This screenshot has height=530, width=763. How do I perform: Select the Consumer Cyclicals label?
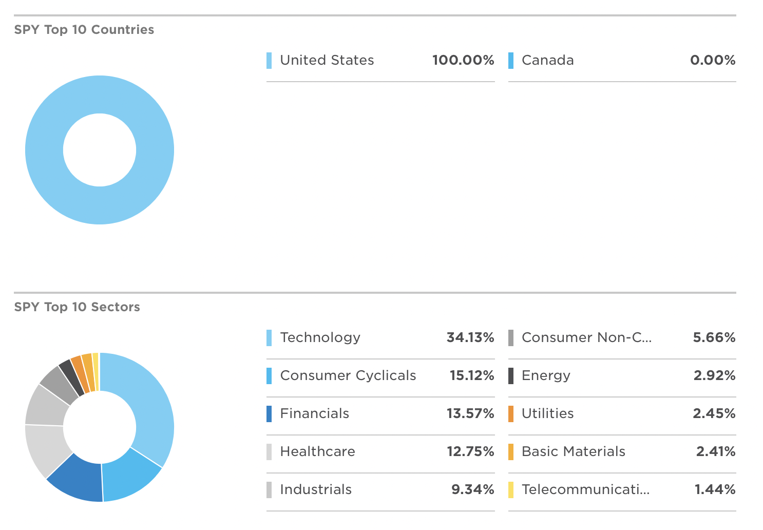[x=348, y=375]
